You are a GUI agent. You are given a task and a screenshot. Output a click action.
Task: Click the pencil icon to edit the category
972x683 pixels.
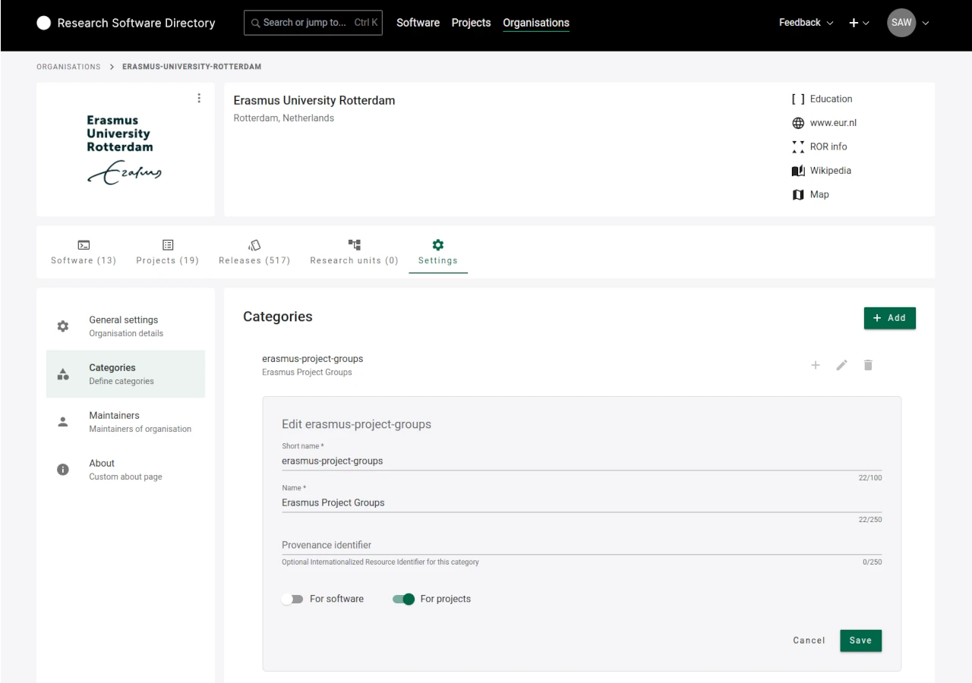(841, 365)
